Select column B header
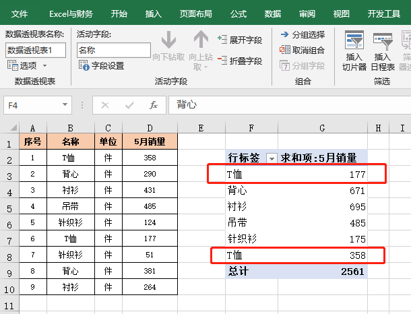411x314 pixels. tap(71, 127)
